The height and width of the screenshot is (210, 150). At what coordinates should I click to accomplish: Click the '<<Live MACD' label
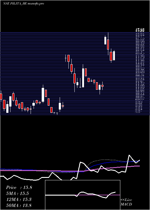[x=126, y=202]
